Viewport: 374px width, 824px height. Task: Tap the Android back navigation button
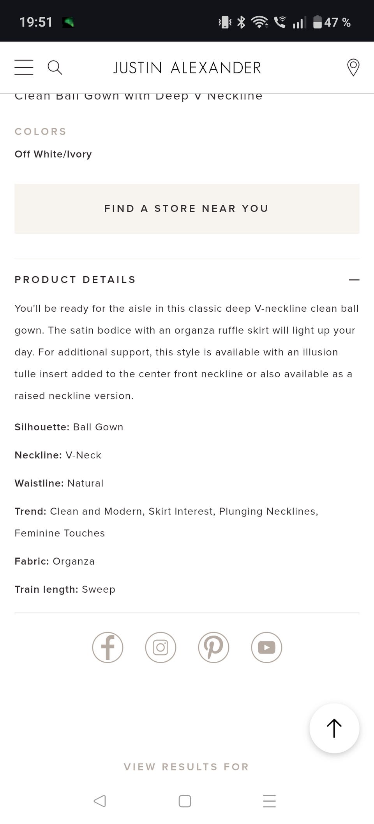coord(100,801)
